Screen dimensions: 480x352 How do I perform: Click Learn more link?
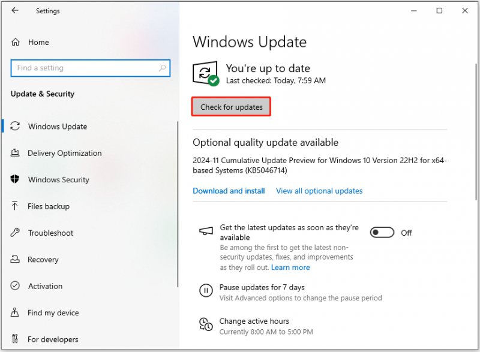tap(290, 267)
